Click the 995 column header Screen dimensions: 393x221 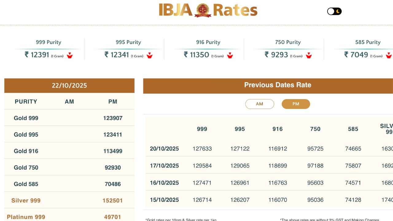click(x=240, y=129)
